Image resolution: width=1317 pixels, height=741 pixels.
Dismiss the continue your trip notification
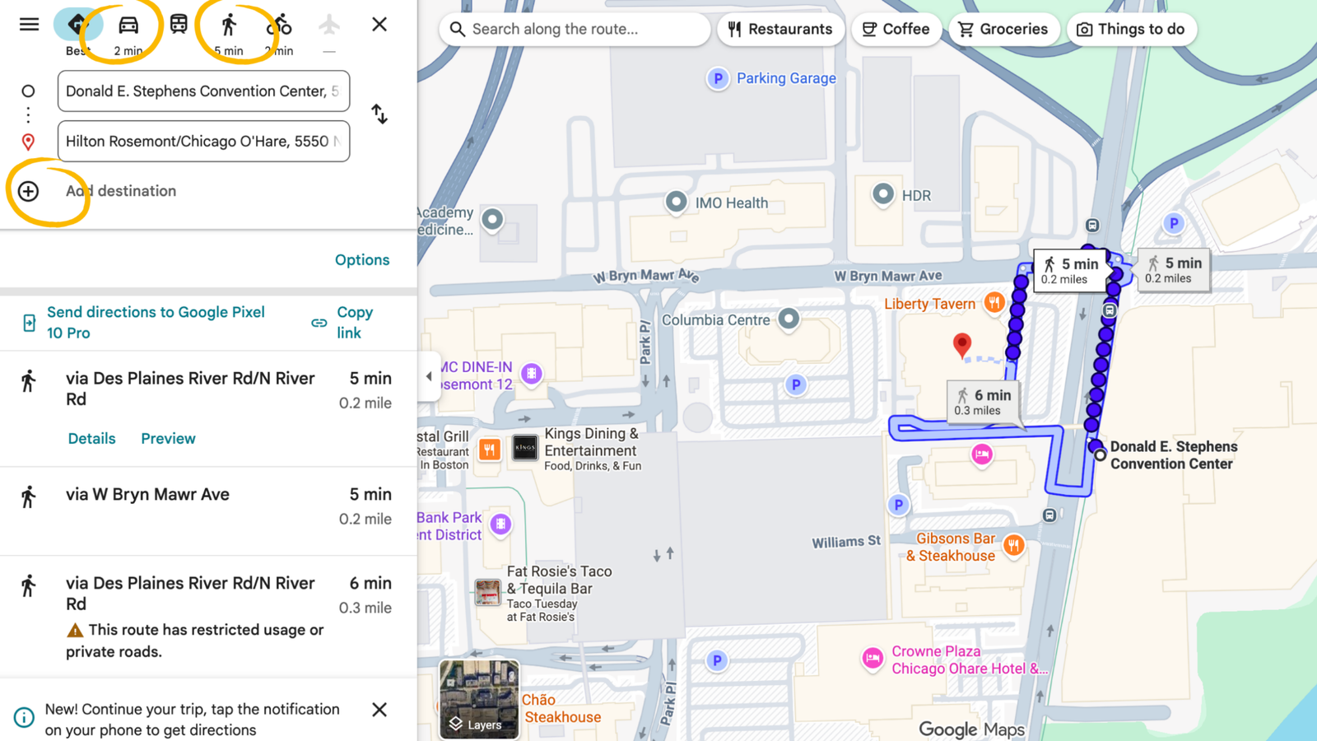click(379, 710)
